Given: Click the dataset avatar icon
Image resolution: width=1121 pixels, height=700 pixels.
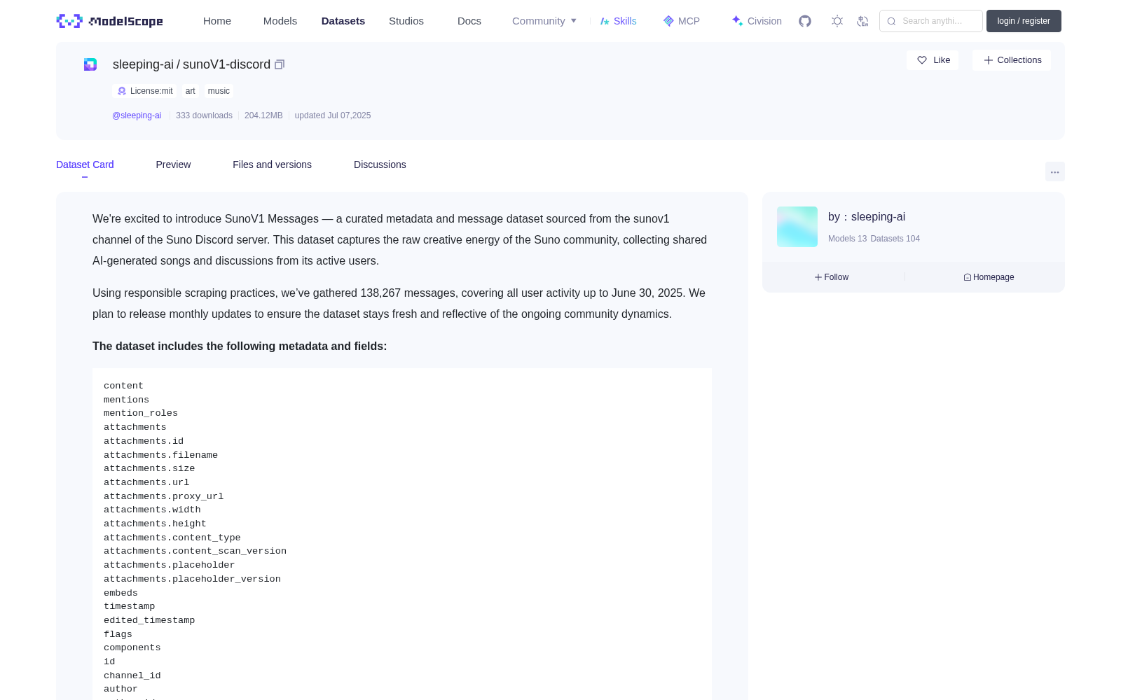Looking at the screenshot, I should [90, 64].
